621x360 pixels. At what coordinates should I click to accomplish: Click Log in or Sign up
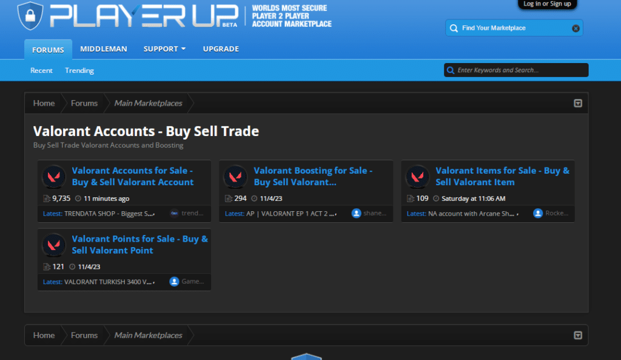coord(548,4)
